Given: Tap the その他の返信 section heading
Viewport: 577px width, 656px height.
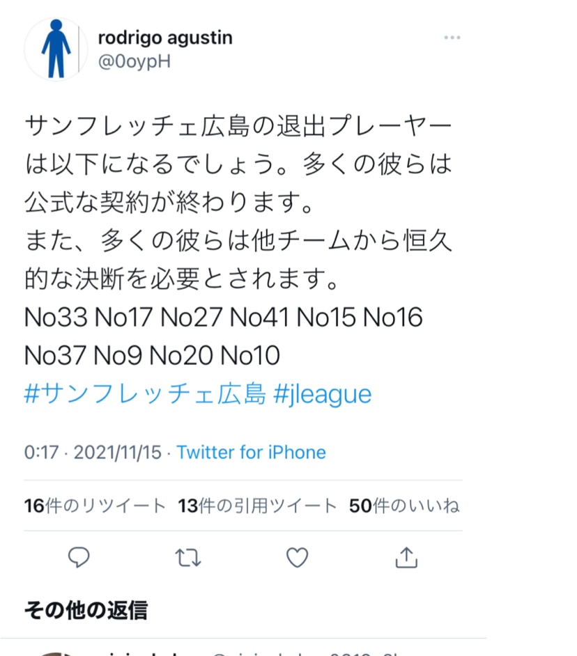Looking at the screenshot, I should pos(86,610).
